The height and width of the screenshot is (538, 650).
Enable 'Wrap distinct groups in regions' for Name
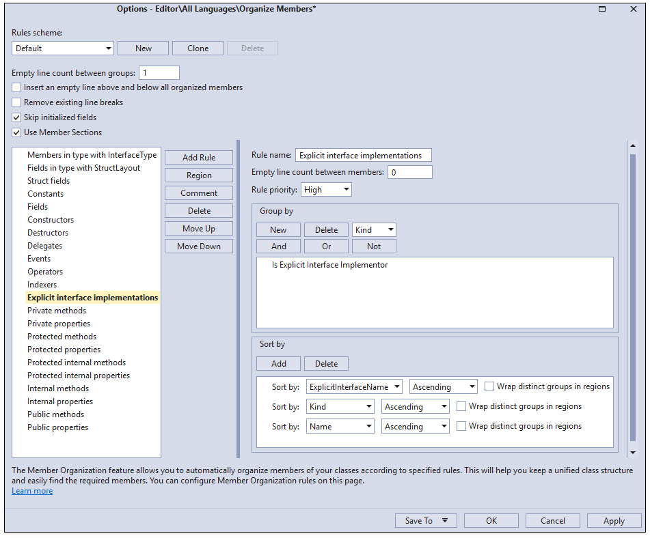pos(461,426)
